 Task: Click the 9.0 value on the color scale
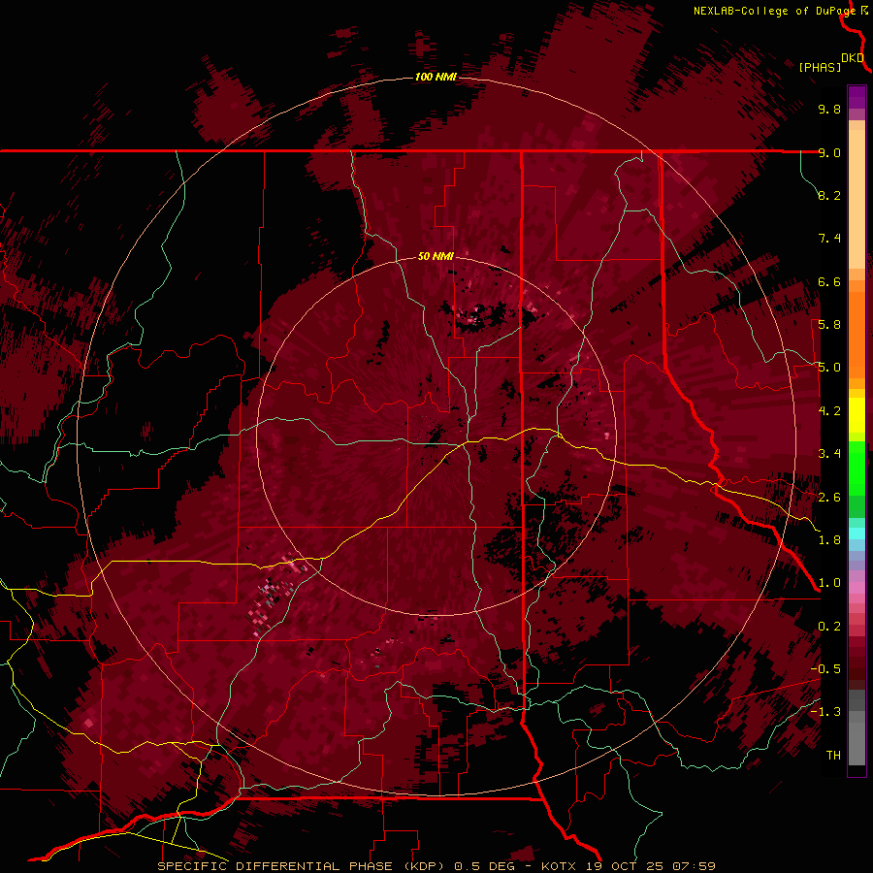829,152
